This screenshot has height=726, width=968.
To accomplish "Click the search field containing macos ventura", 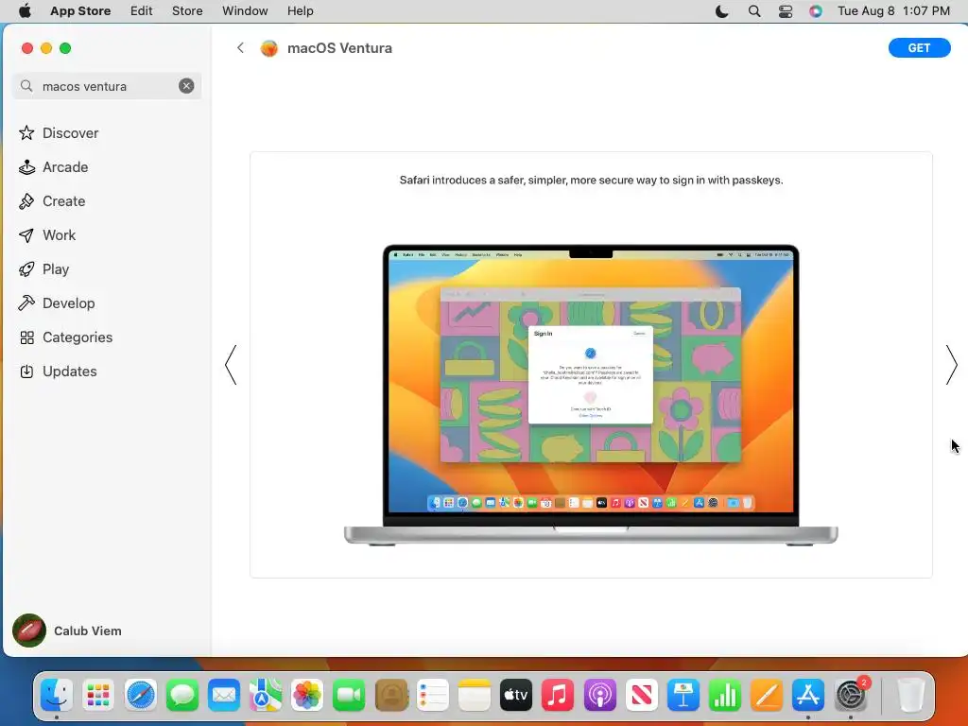I will tap(107, 86).
